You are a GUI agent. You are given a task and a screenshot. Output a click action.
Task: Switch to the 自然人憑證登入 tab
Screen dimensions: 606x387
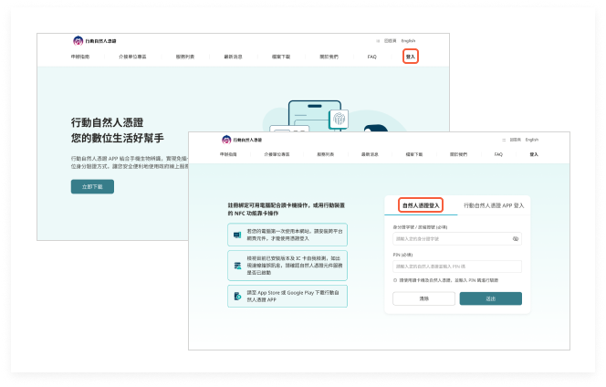421,205
